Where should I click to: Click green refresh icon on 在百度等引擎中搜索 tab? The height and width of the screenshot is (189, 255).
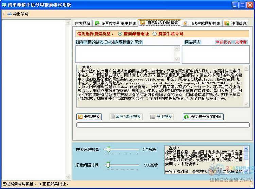(97, 23)
